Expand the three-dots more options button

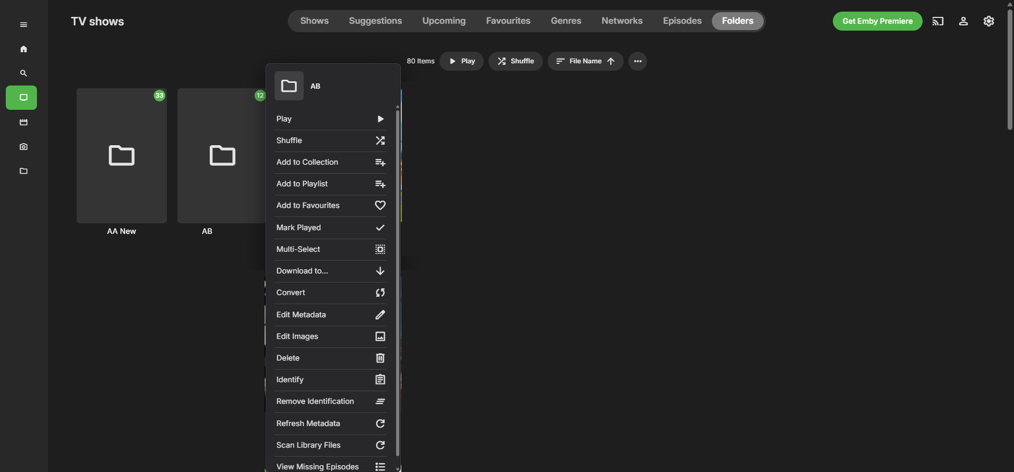637,61
